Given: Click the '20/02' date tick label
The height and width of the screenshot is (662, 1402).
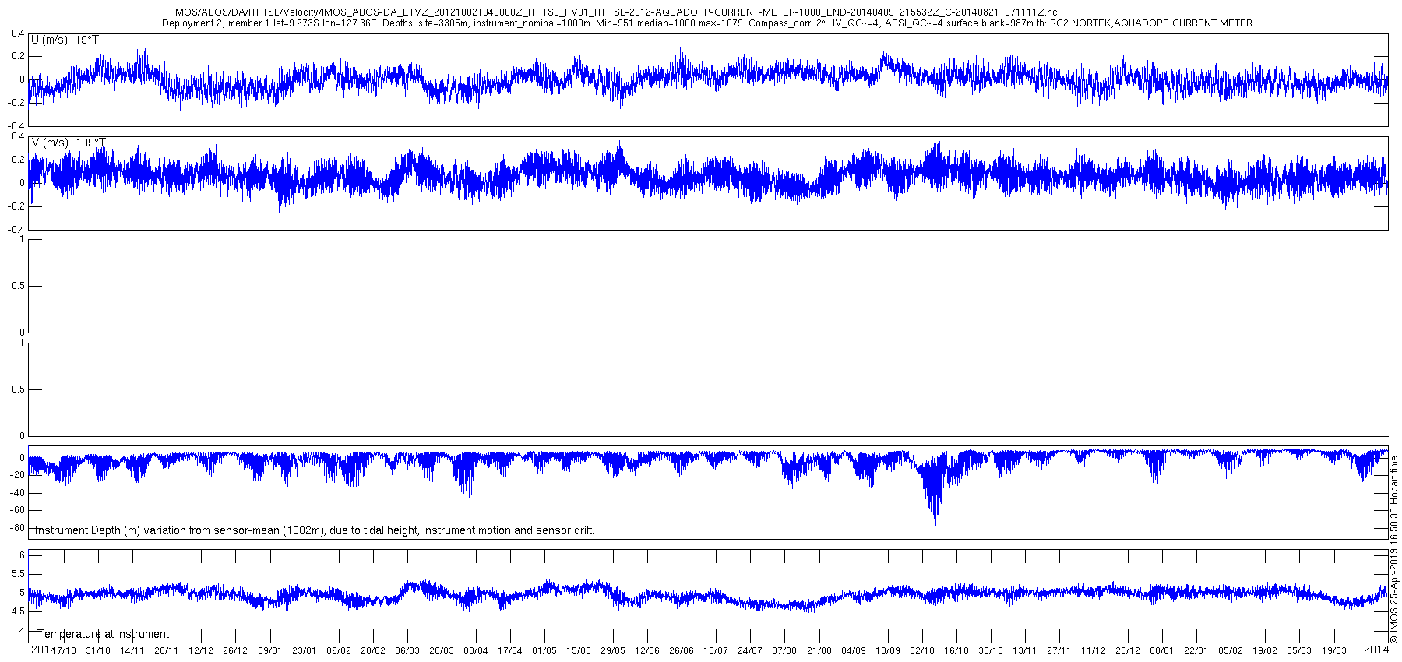Looking at the screenshot, I should click(x=372, y=650).
